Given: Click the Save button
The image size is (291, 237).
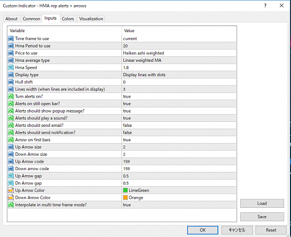Looking at the screenshot, I should coord(262,217).
